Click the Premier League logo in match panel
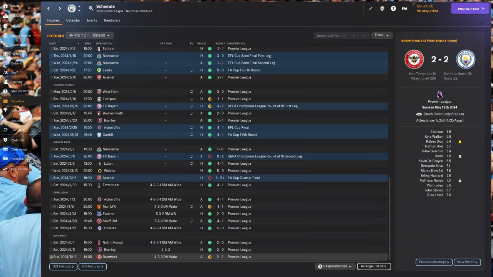Viewport: 493px width, 277px height. click(440, 94)
